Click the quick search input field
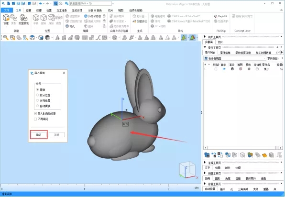The height and width of the screenshot is (197, 285). (90, 3)
